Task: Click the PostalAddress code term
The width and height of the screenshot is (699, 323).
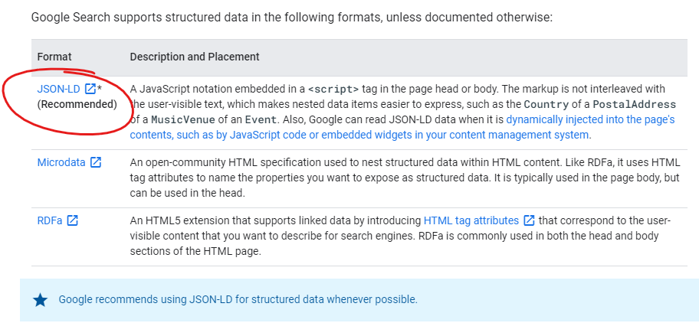Action: pos(634,105)
